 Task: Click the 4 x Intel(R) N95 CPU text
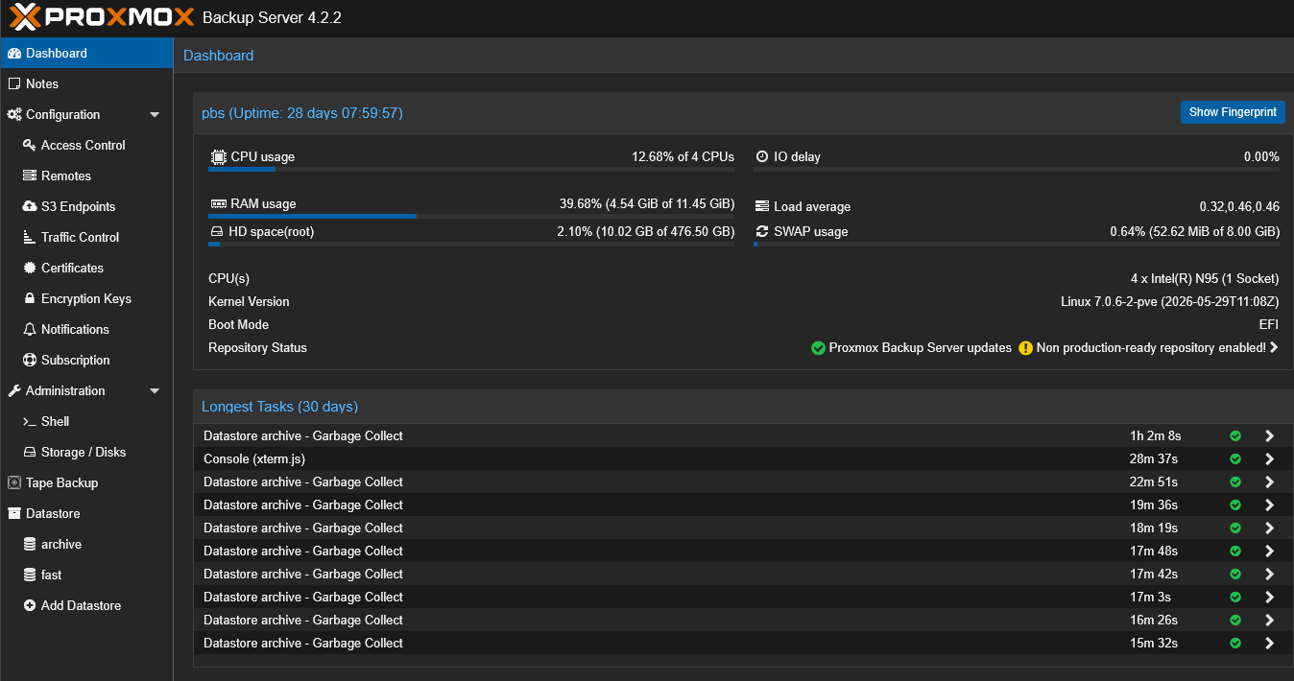(x=1205, y=279)
